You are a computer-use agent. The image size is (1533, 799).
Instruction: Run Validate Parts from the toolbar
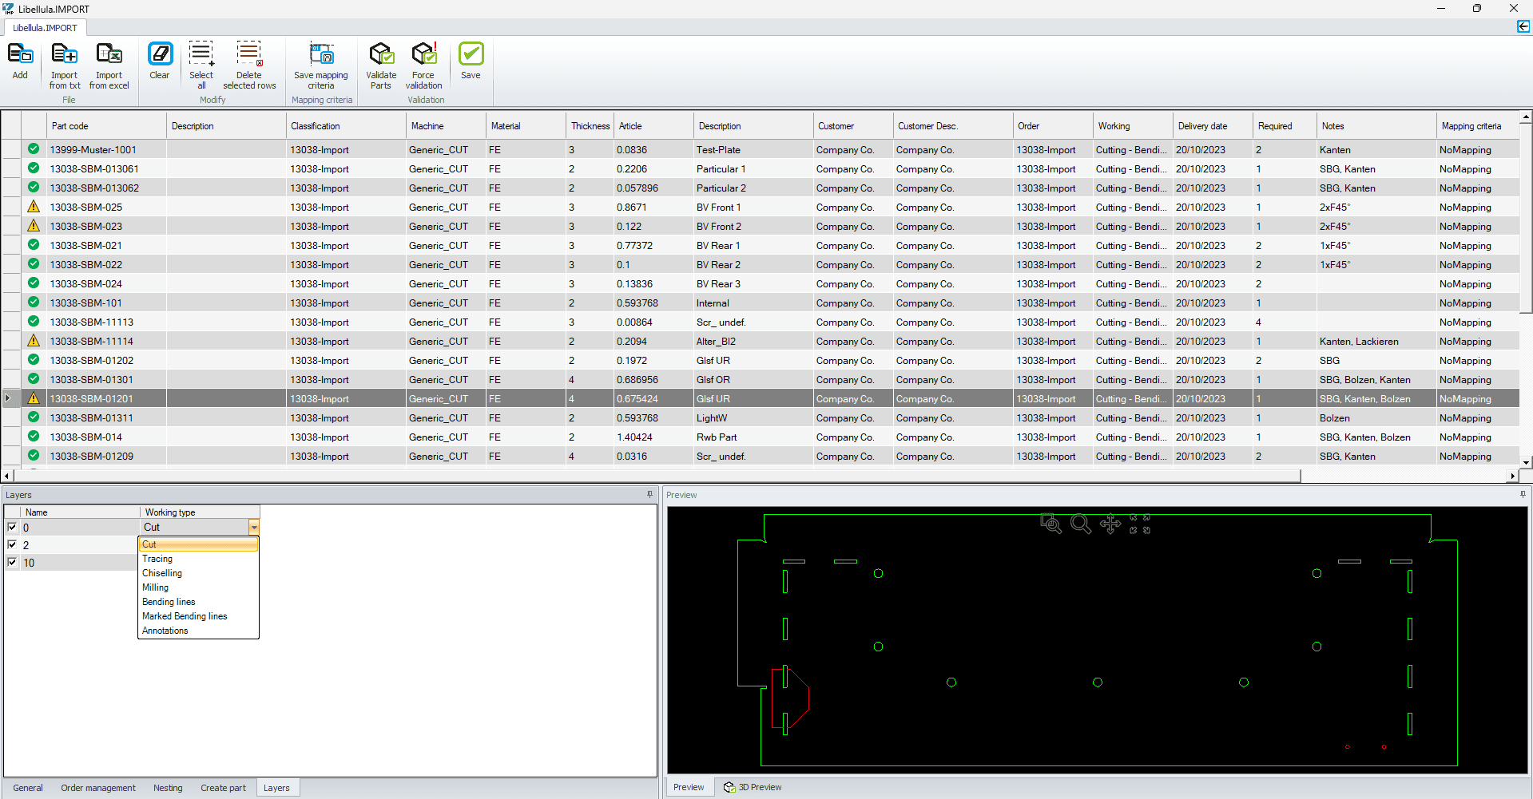tap(381, 54)
